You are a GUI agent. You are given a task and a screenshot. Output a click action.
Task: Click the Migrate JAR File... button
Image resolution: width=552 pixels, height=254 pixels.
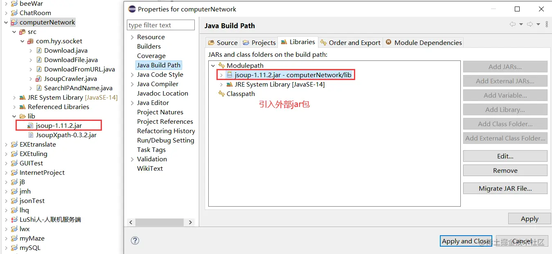click(505, 188)
